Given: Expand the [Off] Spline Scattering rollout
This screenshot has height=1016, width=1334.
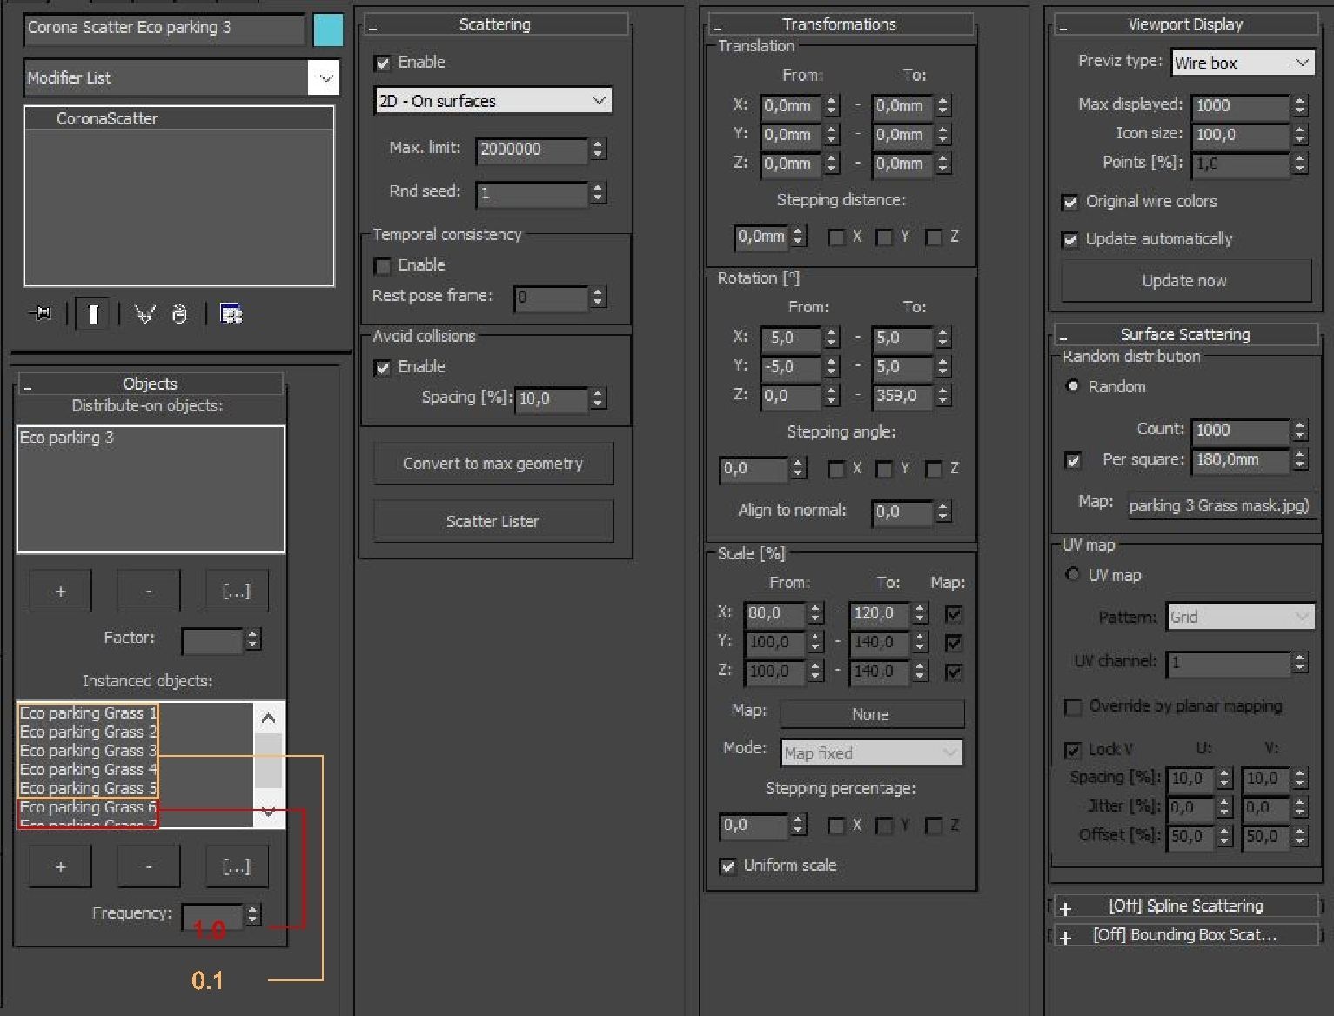Looking at the screenshot, I should click(x=1185, y=906).
